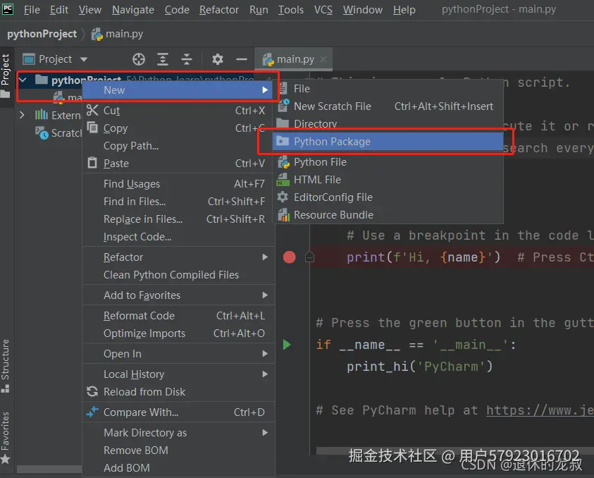Click the Copy icon in context menu
594x478 pixels.
coord(92,128)
